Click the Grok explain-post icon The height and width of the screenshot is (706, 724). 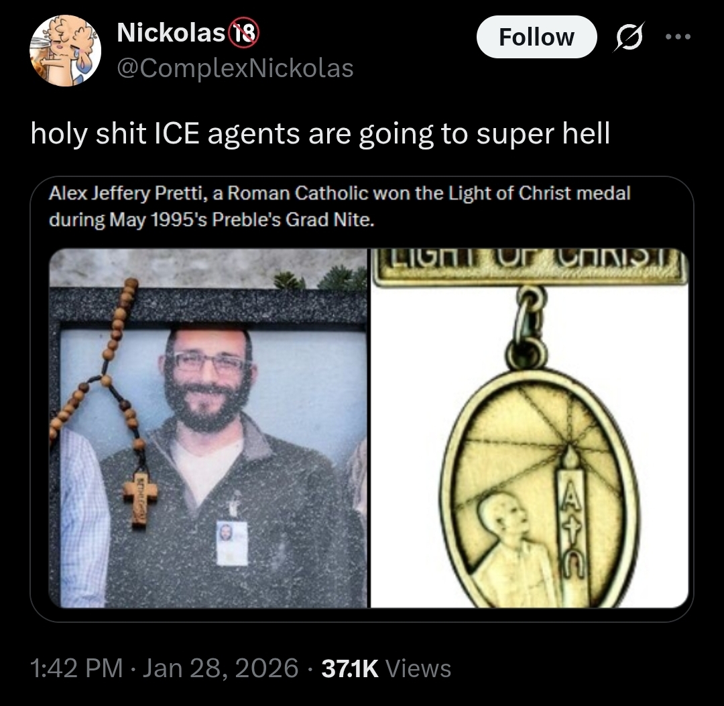click(628, 37)
